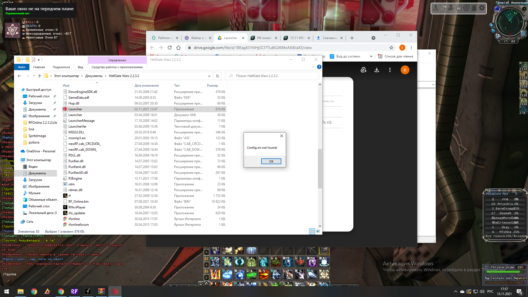The width and height of the screenshot is (528, 297).
Task: Switch to the Рейтинг Chrome tab
Action: [x=165, y=38]
